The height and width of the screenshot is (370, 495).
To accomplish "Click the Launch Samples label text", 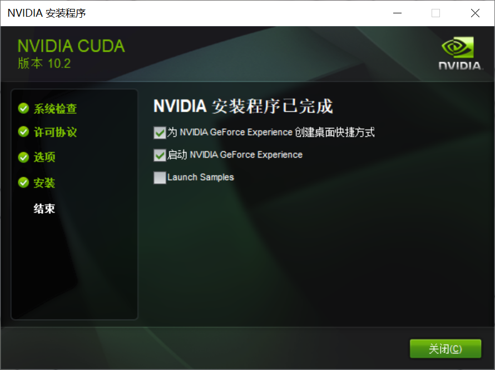I will tap(201, 177).
